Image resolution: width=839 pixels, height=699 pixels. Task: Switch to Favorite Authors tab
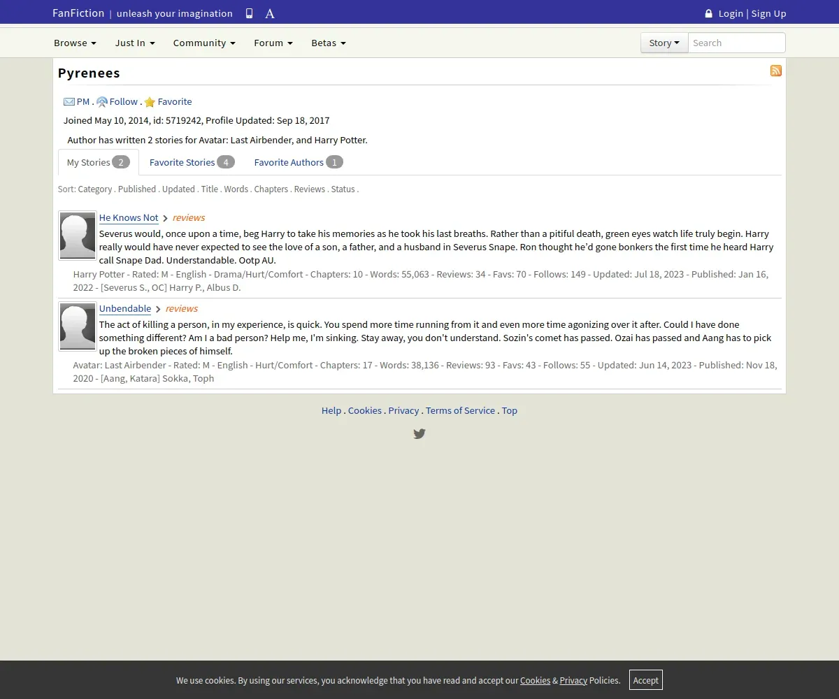click(x=299, y=162)
